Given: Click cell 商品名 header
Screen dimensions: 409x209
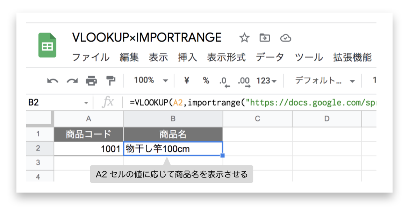Looking at the screenshot, I should [173, 134].
